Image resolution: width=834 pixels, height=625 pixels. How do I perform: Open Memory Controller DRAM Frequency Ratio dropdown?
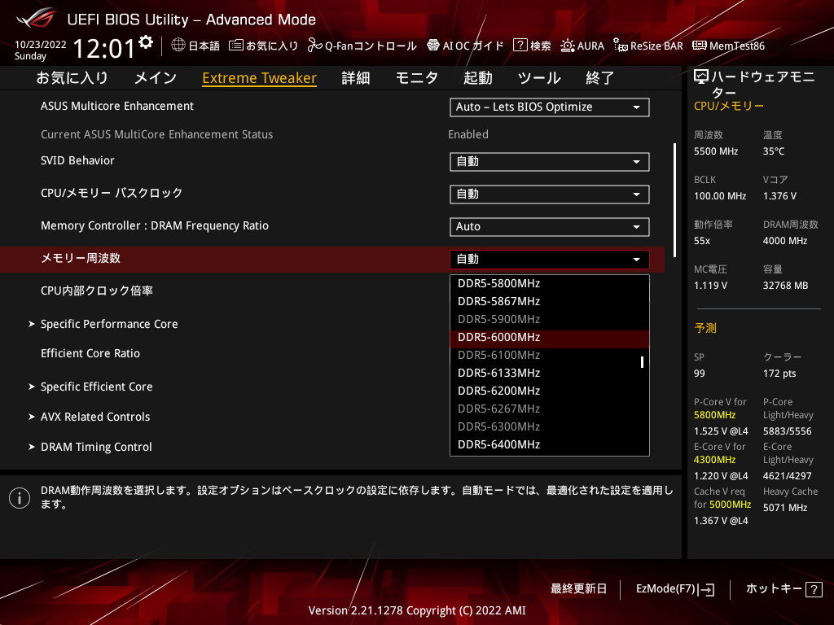(550, 226)
